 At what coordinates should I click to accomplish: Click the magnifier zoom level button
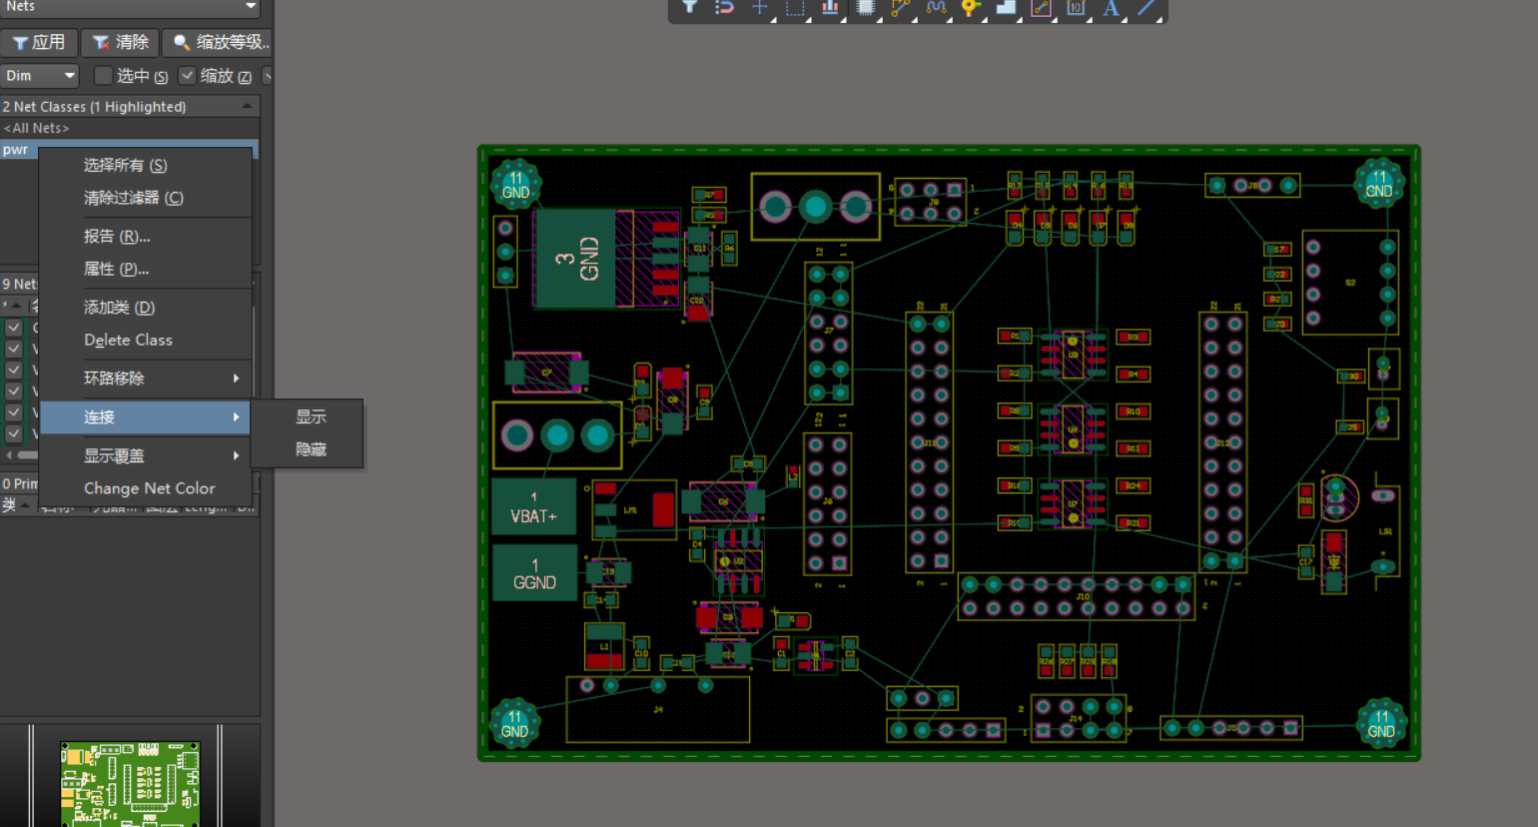(x=218, y=42)
